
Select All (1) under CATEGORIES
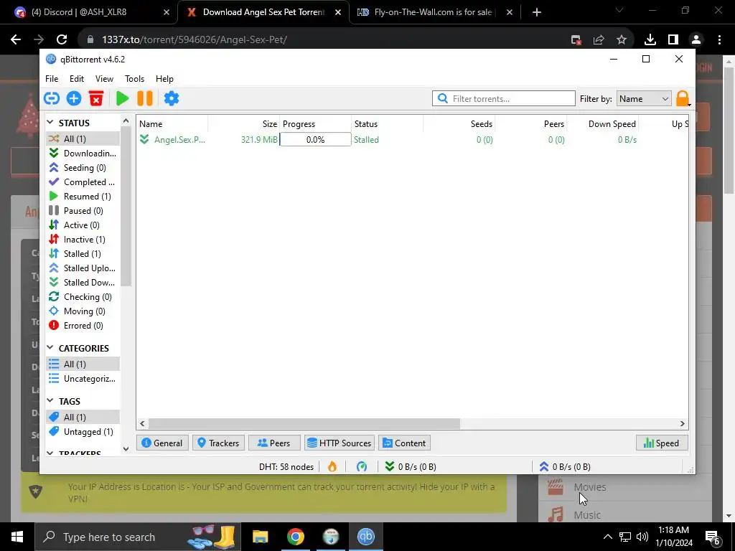(x=83, y=364)
